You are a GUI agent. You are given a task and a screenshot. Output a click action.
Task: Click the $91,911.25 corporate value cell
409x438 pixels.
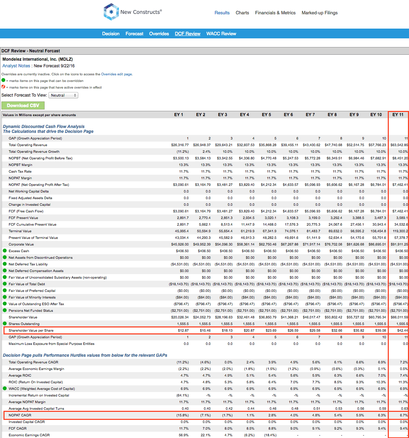point(399,244)
